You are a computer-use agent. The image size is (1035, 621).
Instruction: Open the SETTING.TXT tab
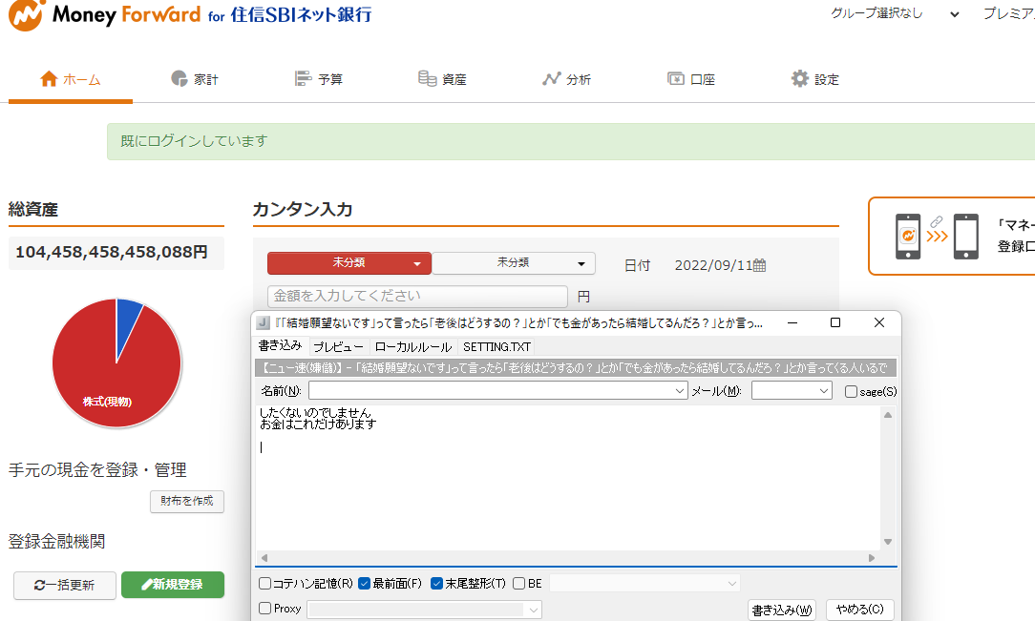point(496,347)
